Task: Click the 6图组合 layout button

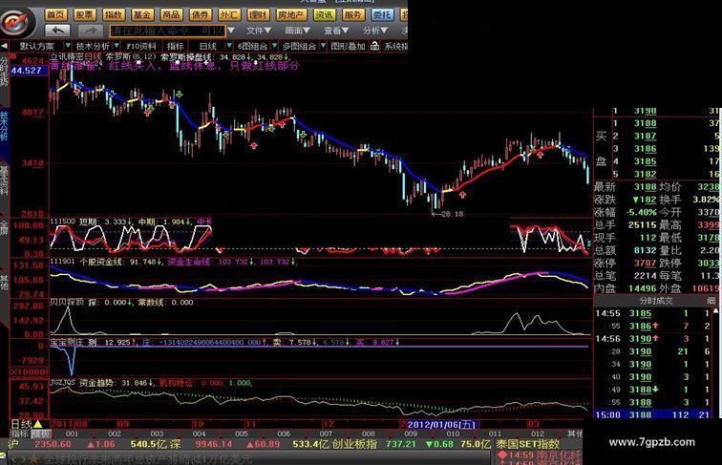Action: [252, 46]
